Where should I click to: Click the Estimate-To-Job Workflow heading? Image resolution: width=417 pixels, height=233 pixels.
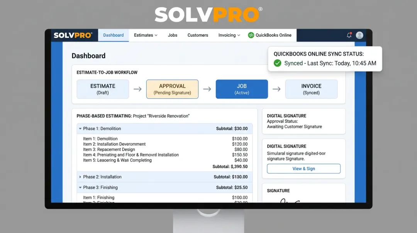click(107, 72)
